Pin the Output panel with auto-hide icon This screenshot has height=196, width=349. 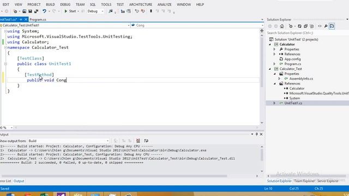coord(257,134)
